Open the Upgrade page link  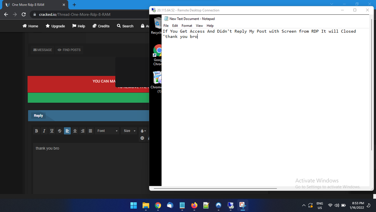point(55,26)
